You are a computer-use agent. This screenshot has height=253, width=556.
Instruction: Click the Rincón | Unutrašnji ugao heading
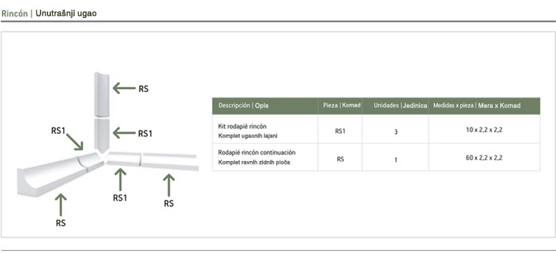pos(49,14)
